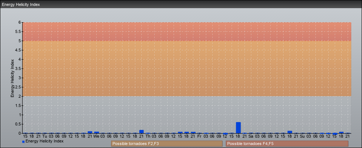Click the 'Fr' day label on x-axis
362x148 pixels.
click(x=200, y=137)
